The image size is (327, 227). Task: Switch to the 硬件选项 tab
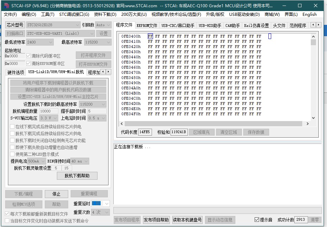pyautogui.click(x=16, y=72)
